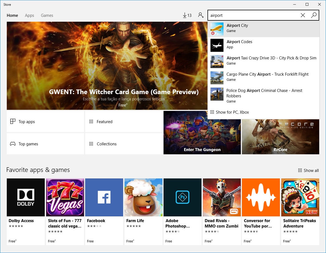
Task: Open the ReCore thumbnail
Action: tap(280, 137)
